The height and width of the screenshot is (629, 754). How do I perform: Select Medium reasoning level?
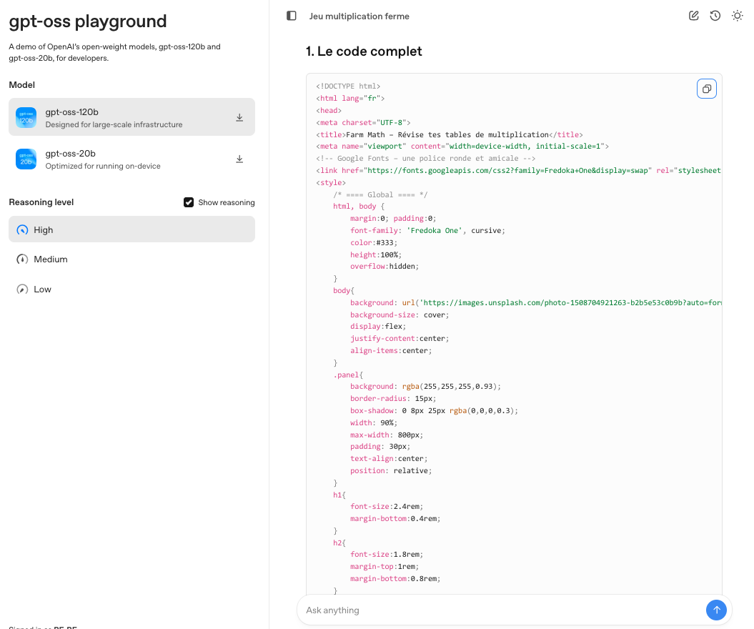[x=132, y=259]
